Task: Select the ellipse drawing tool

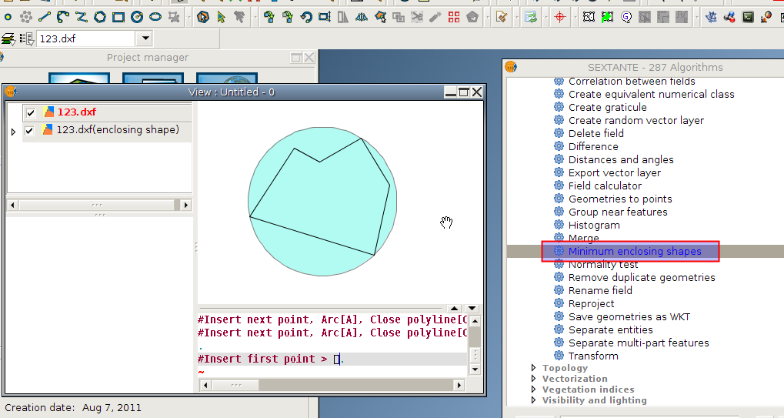Action: coord(155,16)
